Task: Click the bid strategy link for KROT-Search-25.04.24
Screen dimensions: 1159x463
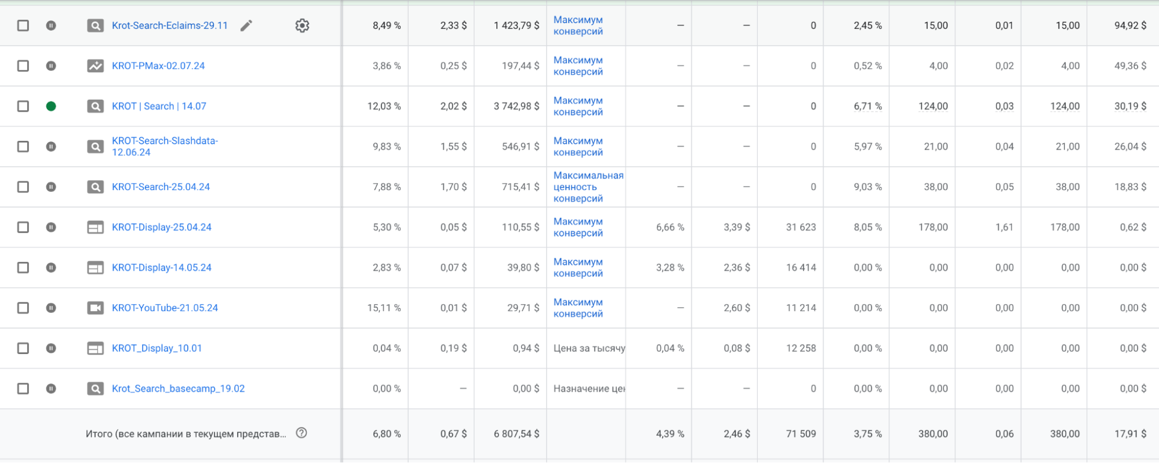Action: point(588,187)
